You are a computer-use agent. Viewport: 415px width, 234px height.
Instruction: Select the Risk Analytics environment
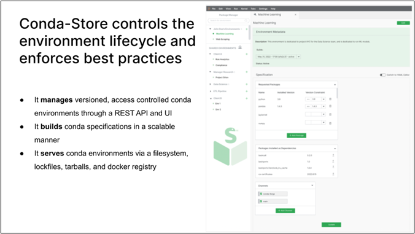click(x=222, y=60)
